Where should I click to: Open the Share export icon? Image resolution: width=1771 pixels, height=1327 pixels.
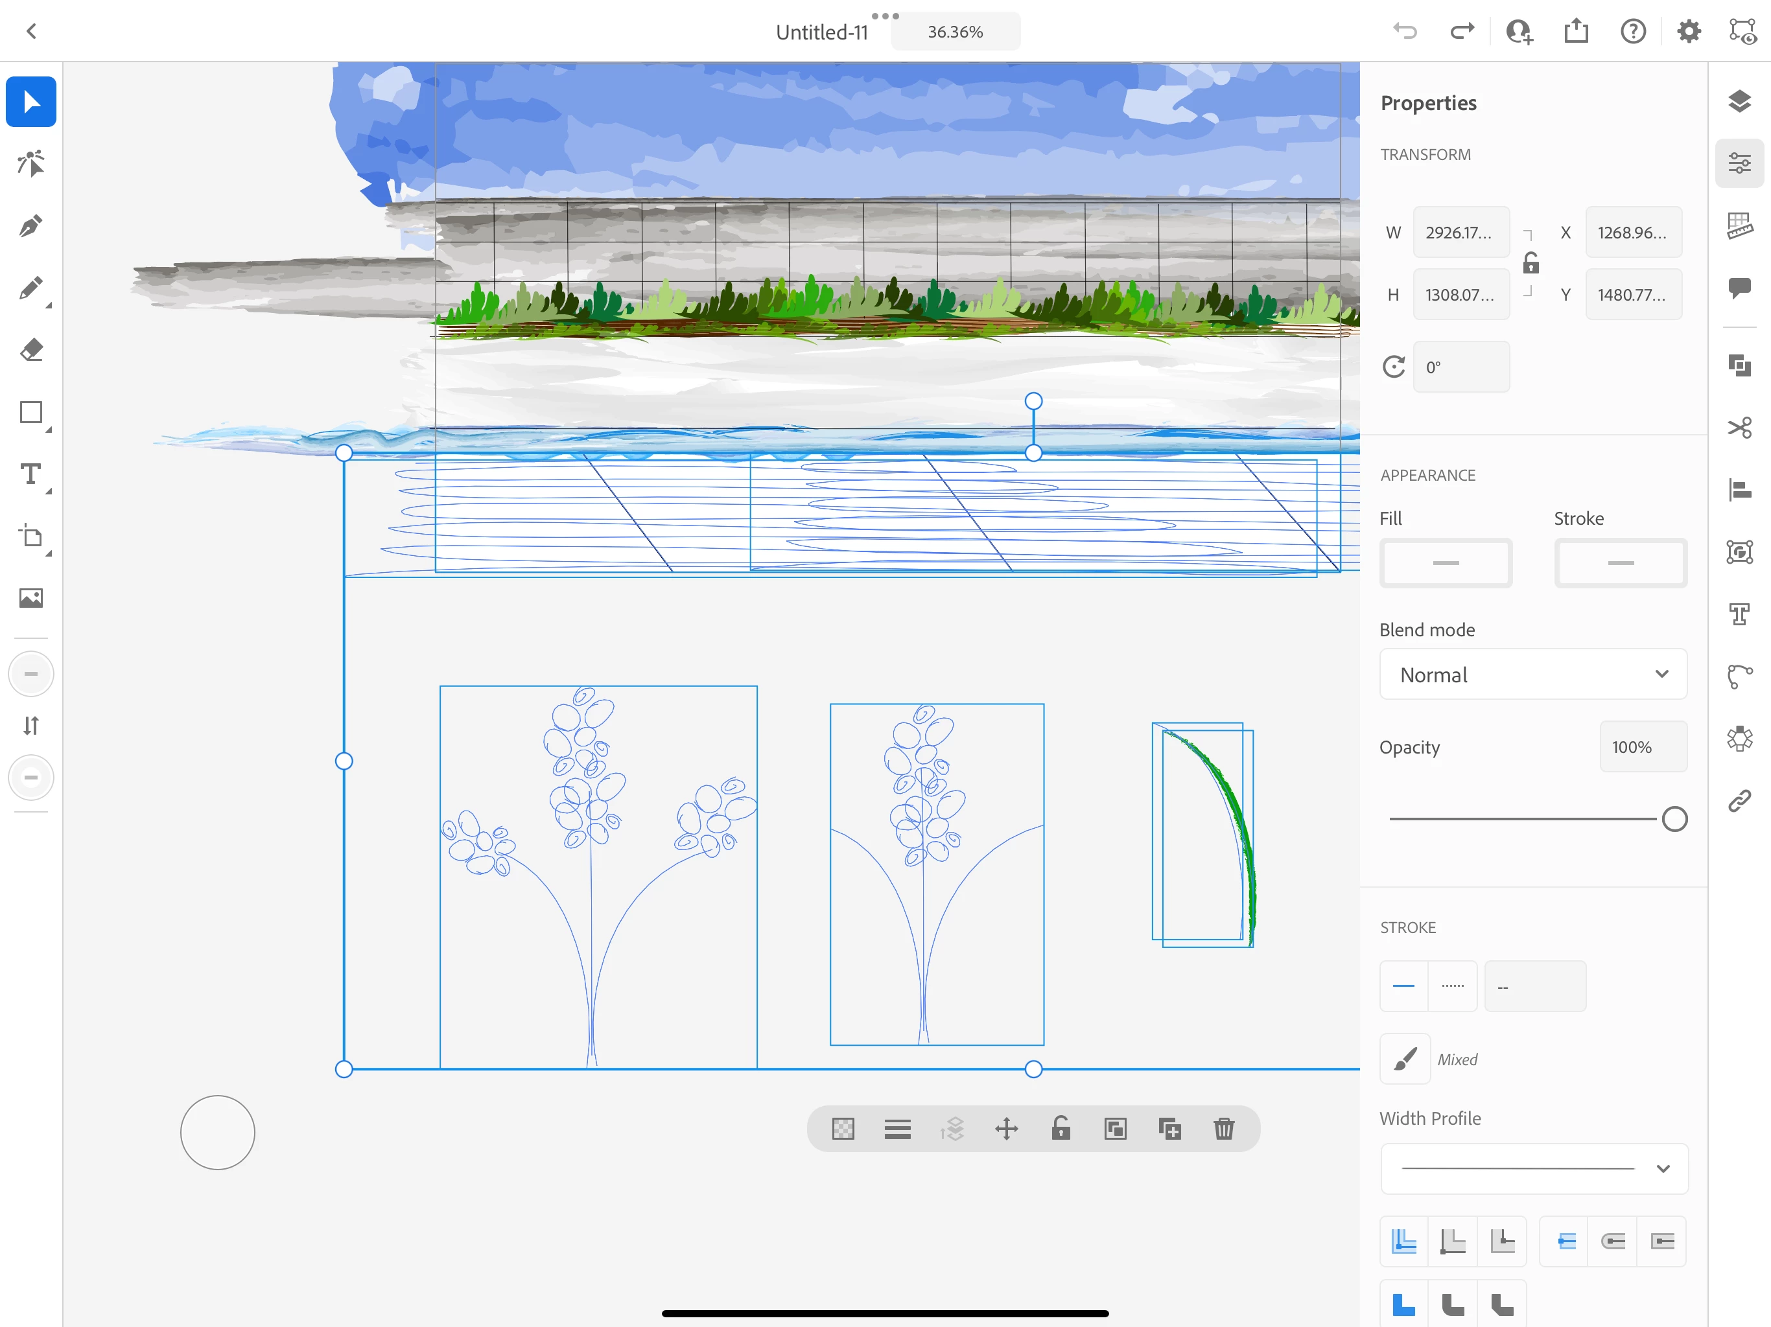(1576, 31)
